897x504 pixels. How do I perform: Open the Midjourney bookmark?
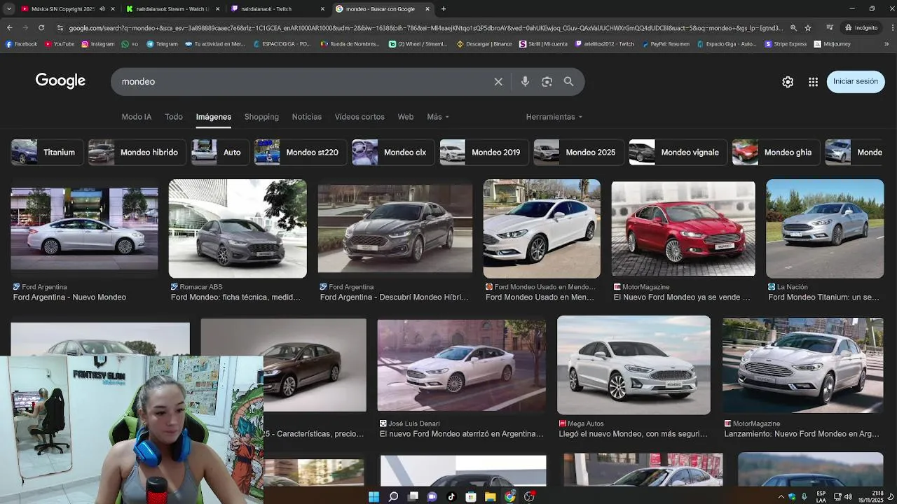[x=833, y=43]
